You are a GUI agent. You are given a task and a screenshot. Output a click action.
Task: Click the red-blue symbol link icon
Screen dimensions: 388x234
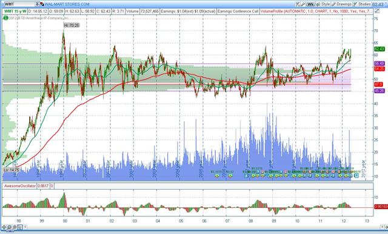pyautogui.click(x=42, y=4)
